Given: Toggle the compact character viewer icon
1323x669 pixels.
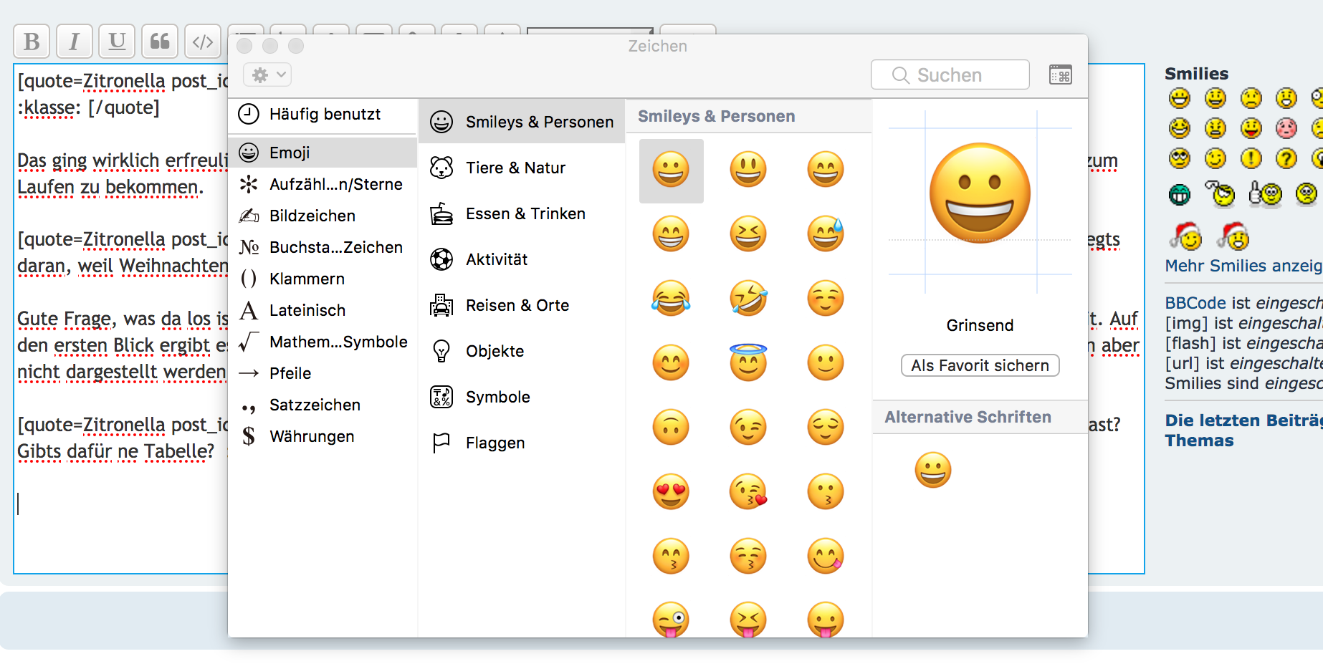Looking at the screenshot, I should [x=1060, y=74].
